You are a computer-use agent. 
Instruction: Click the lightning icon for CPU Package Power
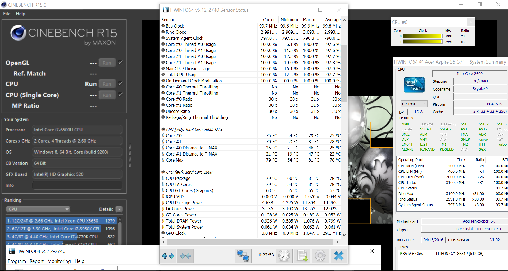coord(163,202)
